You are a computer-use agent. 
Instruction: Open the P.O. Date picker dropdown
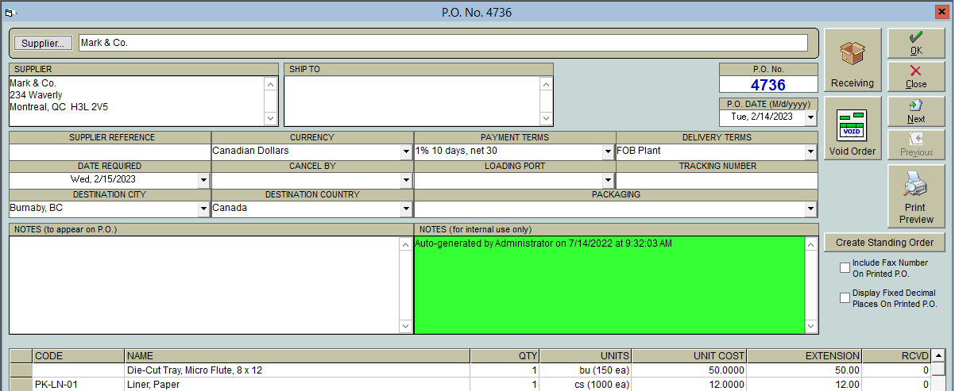(x=810, y=117)
